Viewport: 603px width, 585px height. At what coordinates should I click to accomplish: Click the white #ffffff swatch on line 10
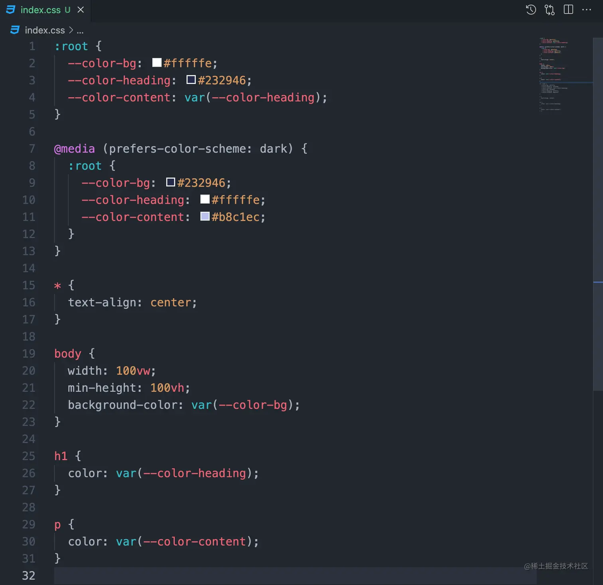click(205, 199)
